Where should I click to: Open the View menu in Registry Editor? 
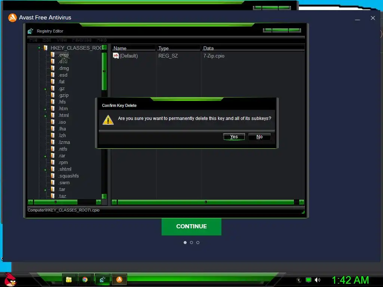click(62, 40)
